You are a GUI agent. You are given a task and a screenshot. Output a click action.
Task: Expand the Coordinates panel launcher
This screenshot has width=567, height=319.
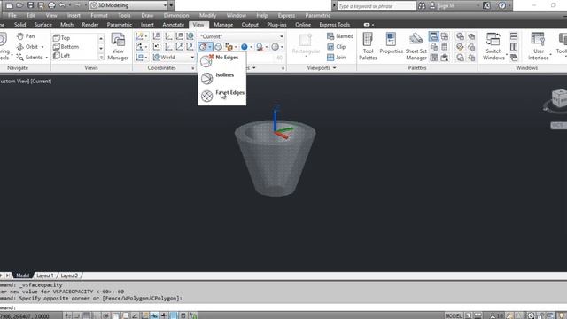pos(193,68)
